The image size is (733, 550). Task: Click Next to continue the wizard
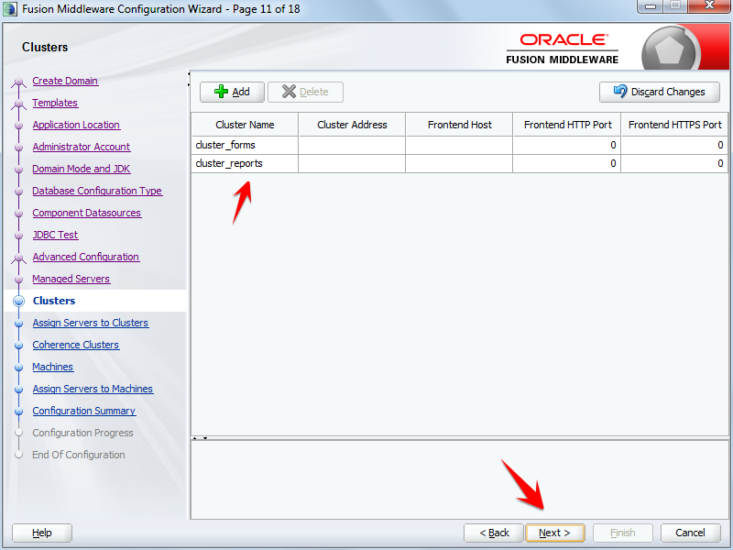[555, 533]
